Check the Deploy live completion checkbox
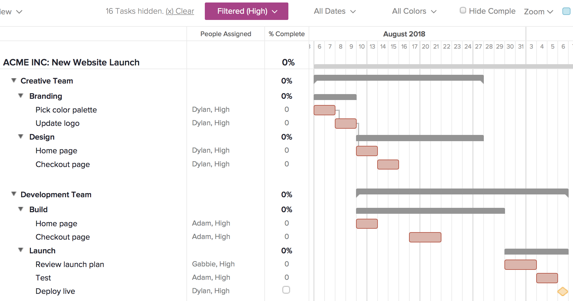The width and height of the screenshot is (573, 301). pyautogui.click(x=286, y=290)
